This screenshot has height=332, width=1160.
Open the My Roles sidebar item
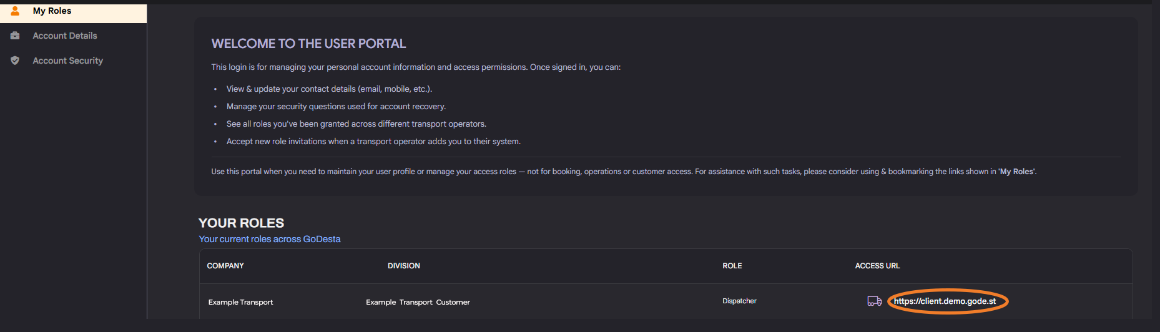click(73, 12)
